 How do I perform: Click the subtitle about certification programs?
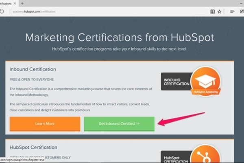coord(119,49)
